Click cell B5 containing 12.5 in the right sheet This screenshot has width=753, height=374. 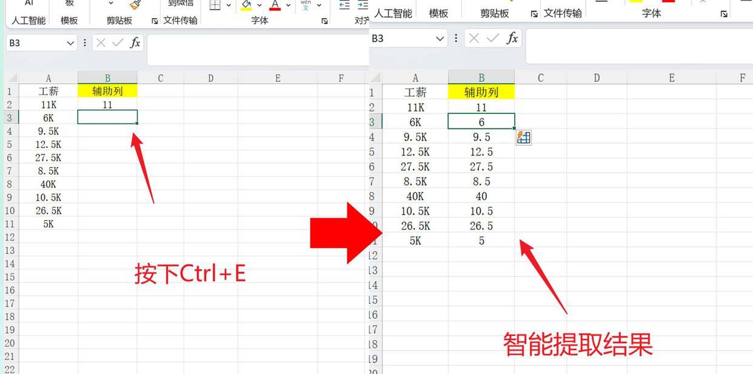[x=481, y=152]
